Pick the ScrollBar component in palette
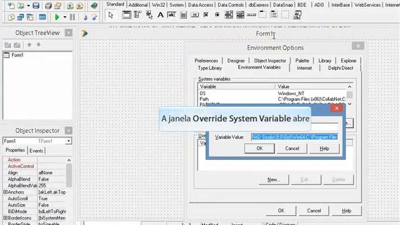This screenshot has width=400, height=225. pos(251,15)
